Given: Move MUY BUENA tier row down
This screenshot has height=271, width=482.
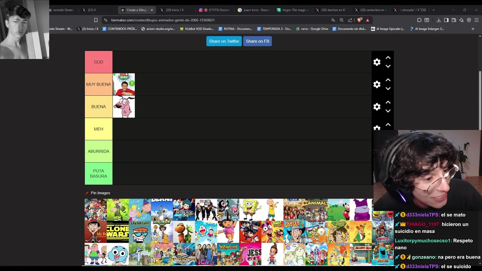Looking at the screenshot, I should tap(388, 88).
